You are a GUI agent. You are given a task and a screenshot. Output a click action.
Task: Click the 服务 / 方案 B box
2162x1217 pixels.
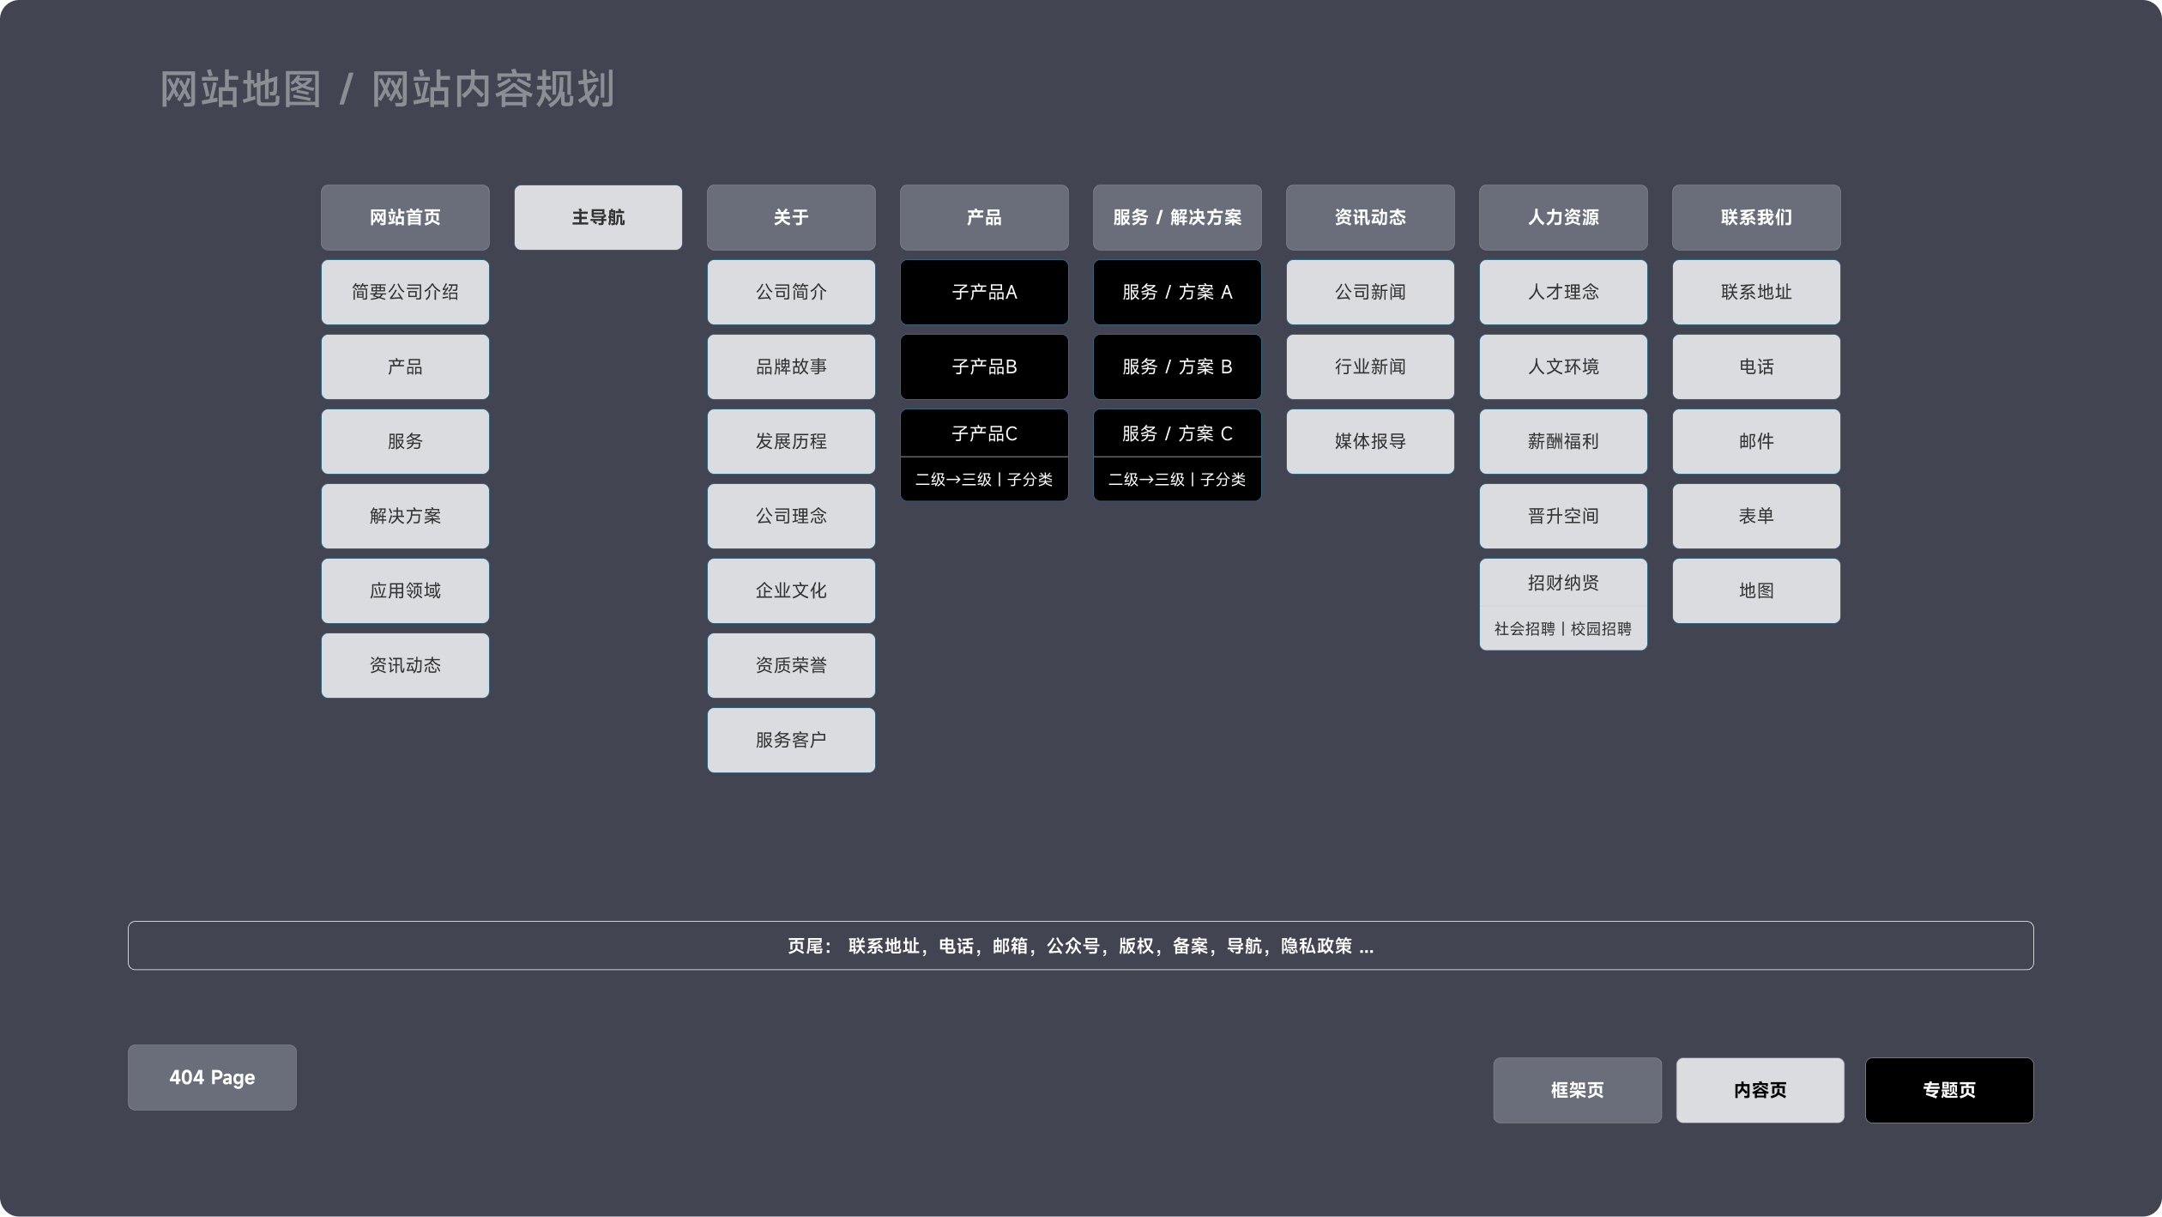1177,366
